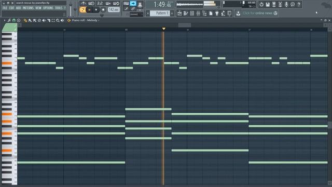The height and width of the screenshot is (187, 332).
Task: Click the 142 tempo field
Action: [x=114, y=10]
